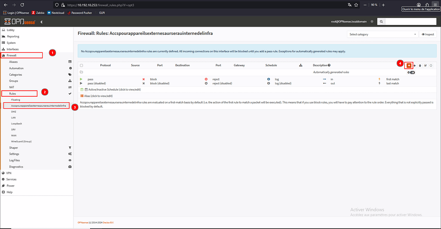Open the VPN menu in sidebar
The height and width of the screenshot is (229, 441).
point(9,173)
